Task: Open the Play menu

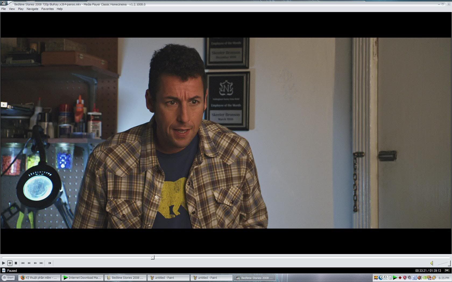Action: [x=21, y=9]
